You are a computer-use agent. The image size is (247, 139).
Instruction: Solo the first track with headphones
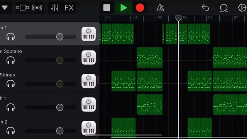(10, 37)
